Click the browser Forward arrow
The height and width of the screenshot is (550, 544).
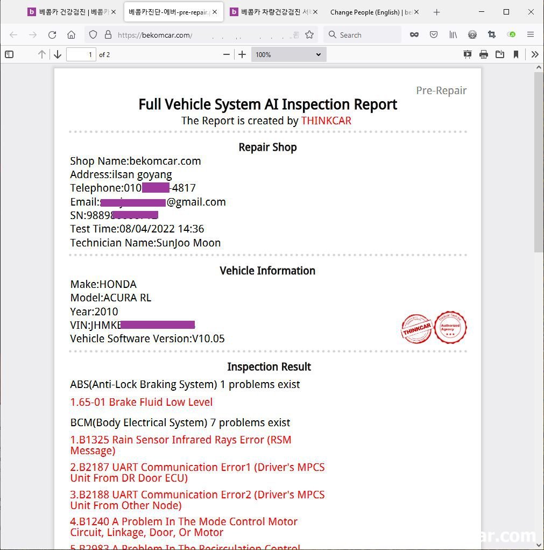pyautogui.click(x=33, y=35)
